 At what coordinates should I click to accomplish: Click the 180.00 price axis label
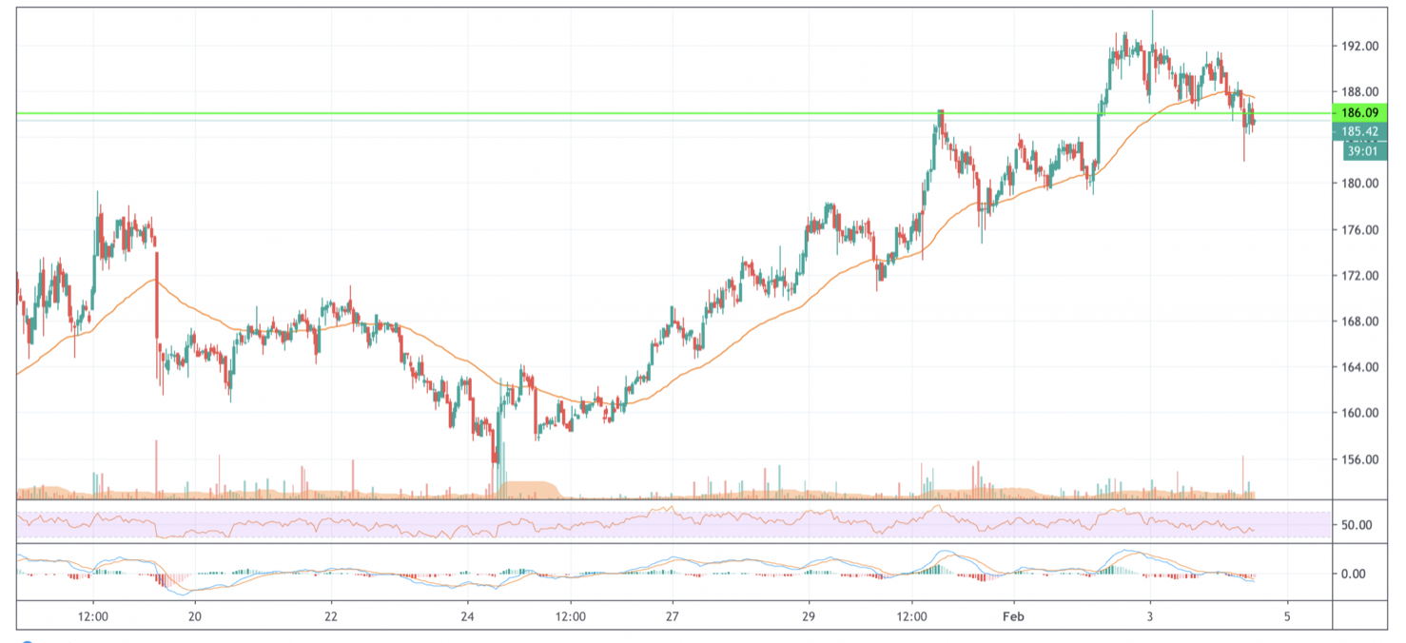pos(1363,184)
